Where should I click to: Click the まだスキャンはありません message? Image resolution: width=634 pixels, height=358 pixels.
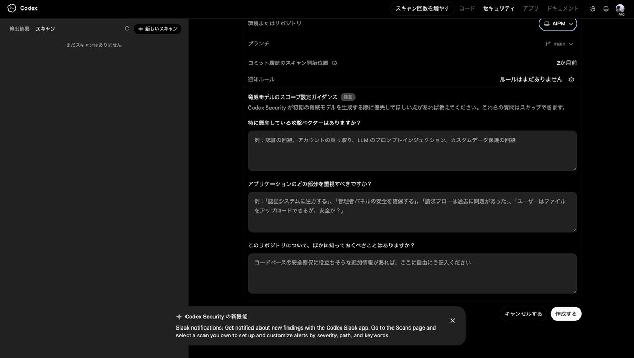point(94,45)
